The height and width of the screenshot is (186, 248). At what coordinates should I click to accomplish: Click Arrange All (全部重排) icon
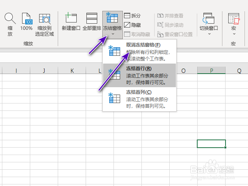pos(92,18)
